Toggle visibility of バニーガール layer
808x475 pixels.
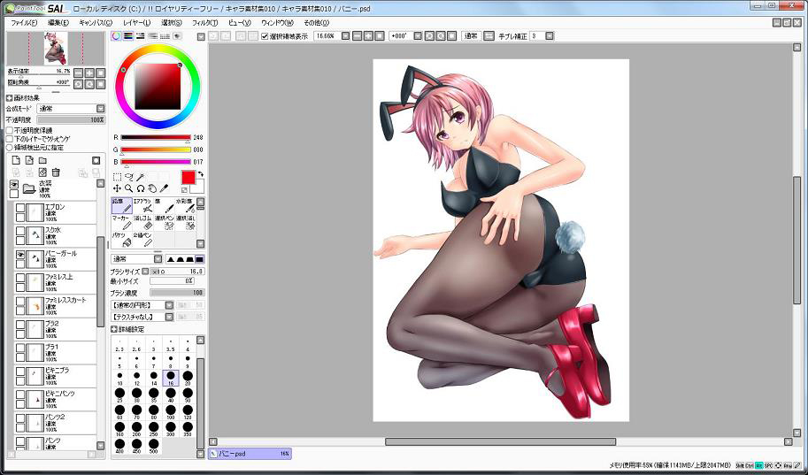click(20, 256)
